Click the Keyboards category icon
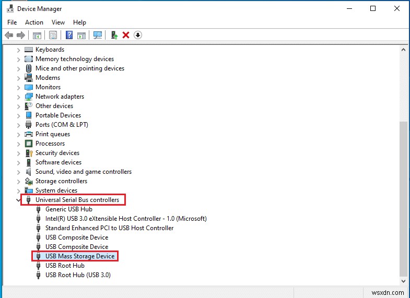 tap(29, 50)
